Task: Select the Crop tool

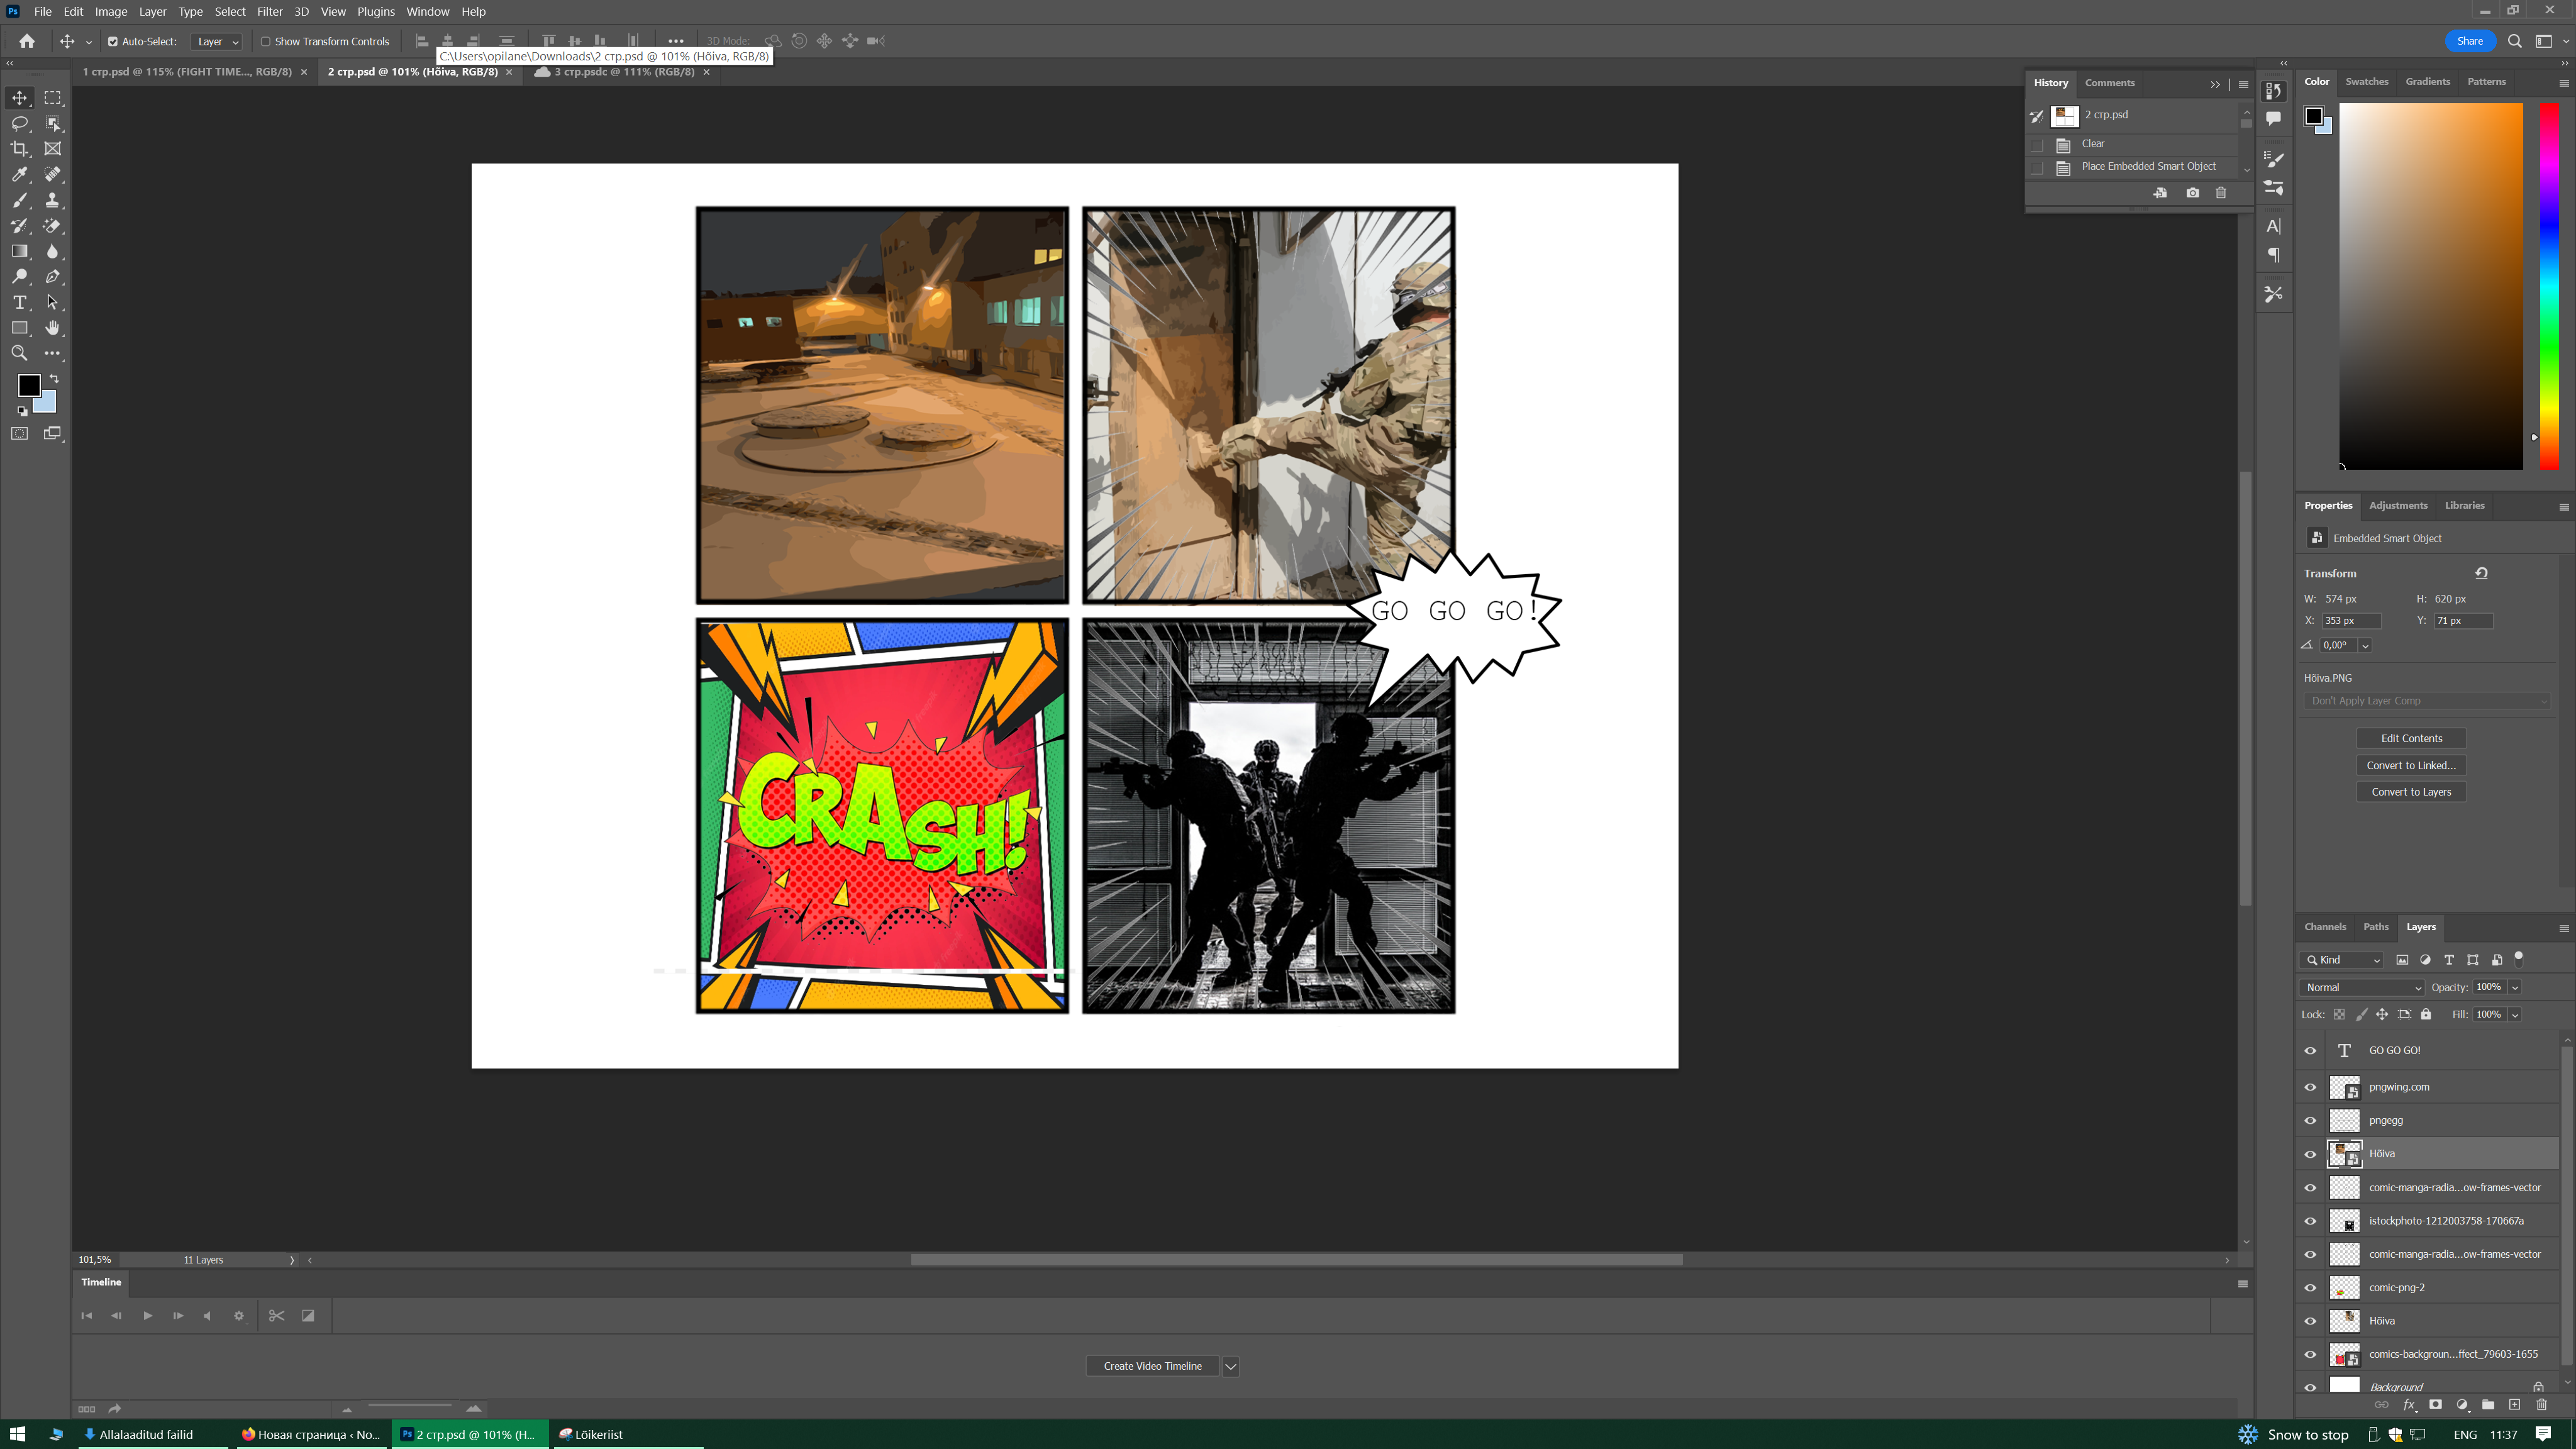Action: tap(19, 148)
